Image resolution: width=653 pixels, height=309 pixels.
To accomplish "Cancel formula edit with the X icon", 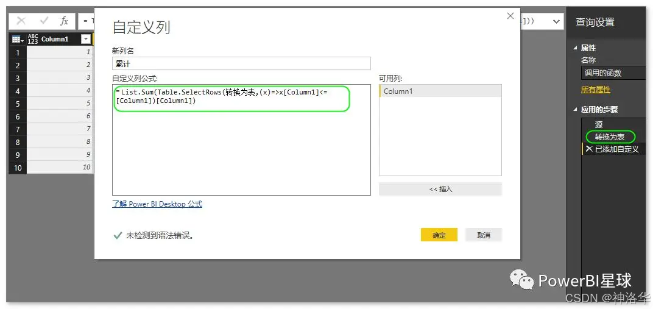I will [x=21, y=21].
